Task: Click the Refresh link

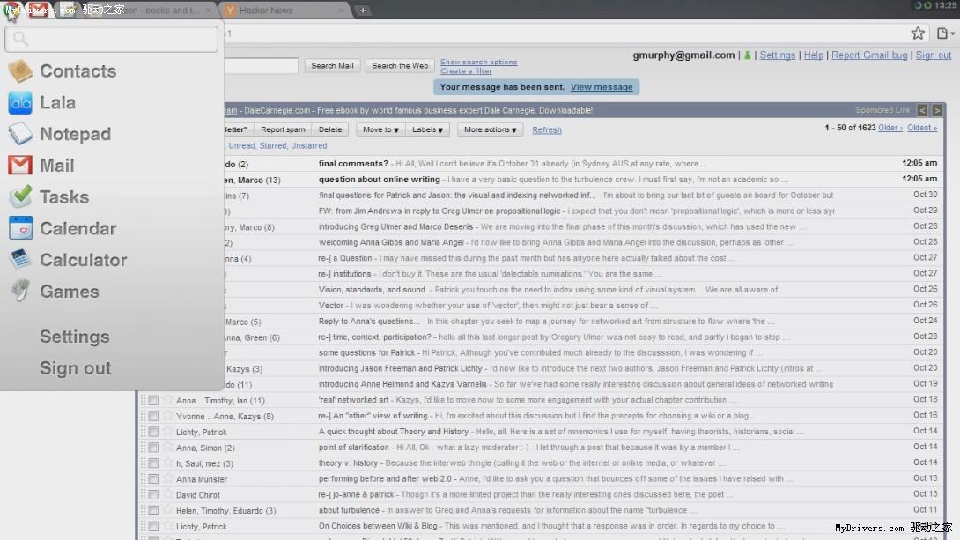Action: coord(547,129)
